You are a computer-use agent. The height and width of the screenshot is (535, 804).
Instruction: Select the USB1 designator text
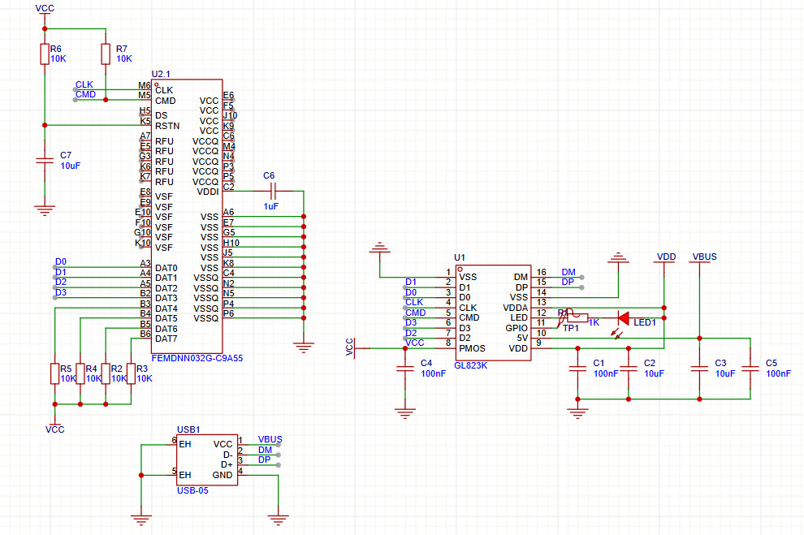188,429
